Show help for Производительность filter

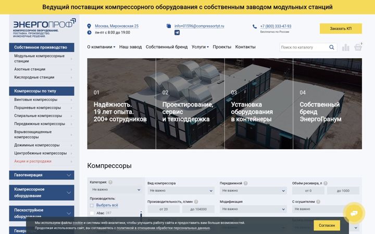pyautogui.click(x=196, y=202)
